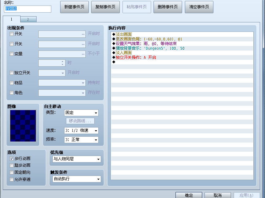Image resolution: width=265 pixels, height=198 pixels.
Task: Open the 物品 selection dropdown
Action: (x=62, y=83)
